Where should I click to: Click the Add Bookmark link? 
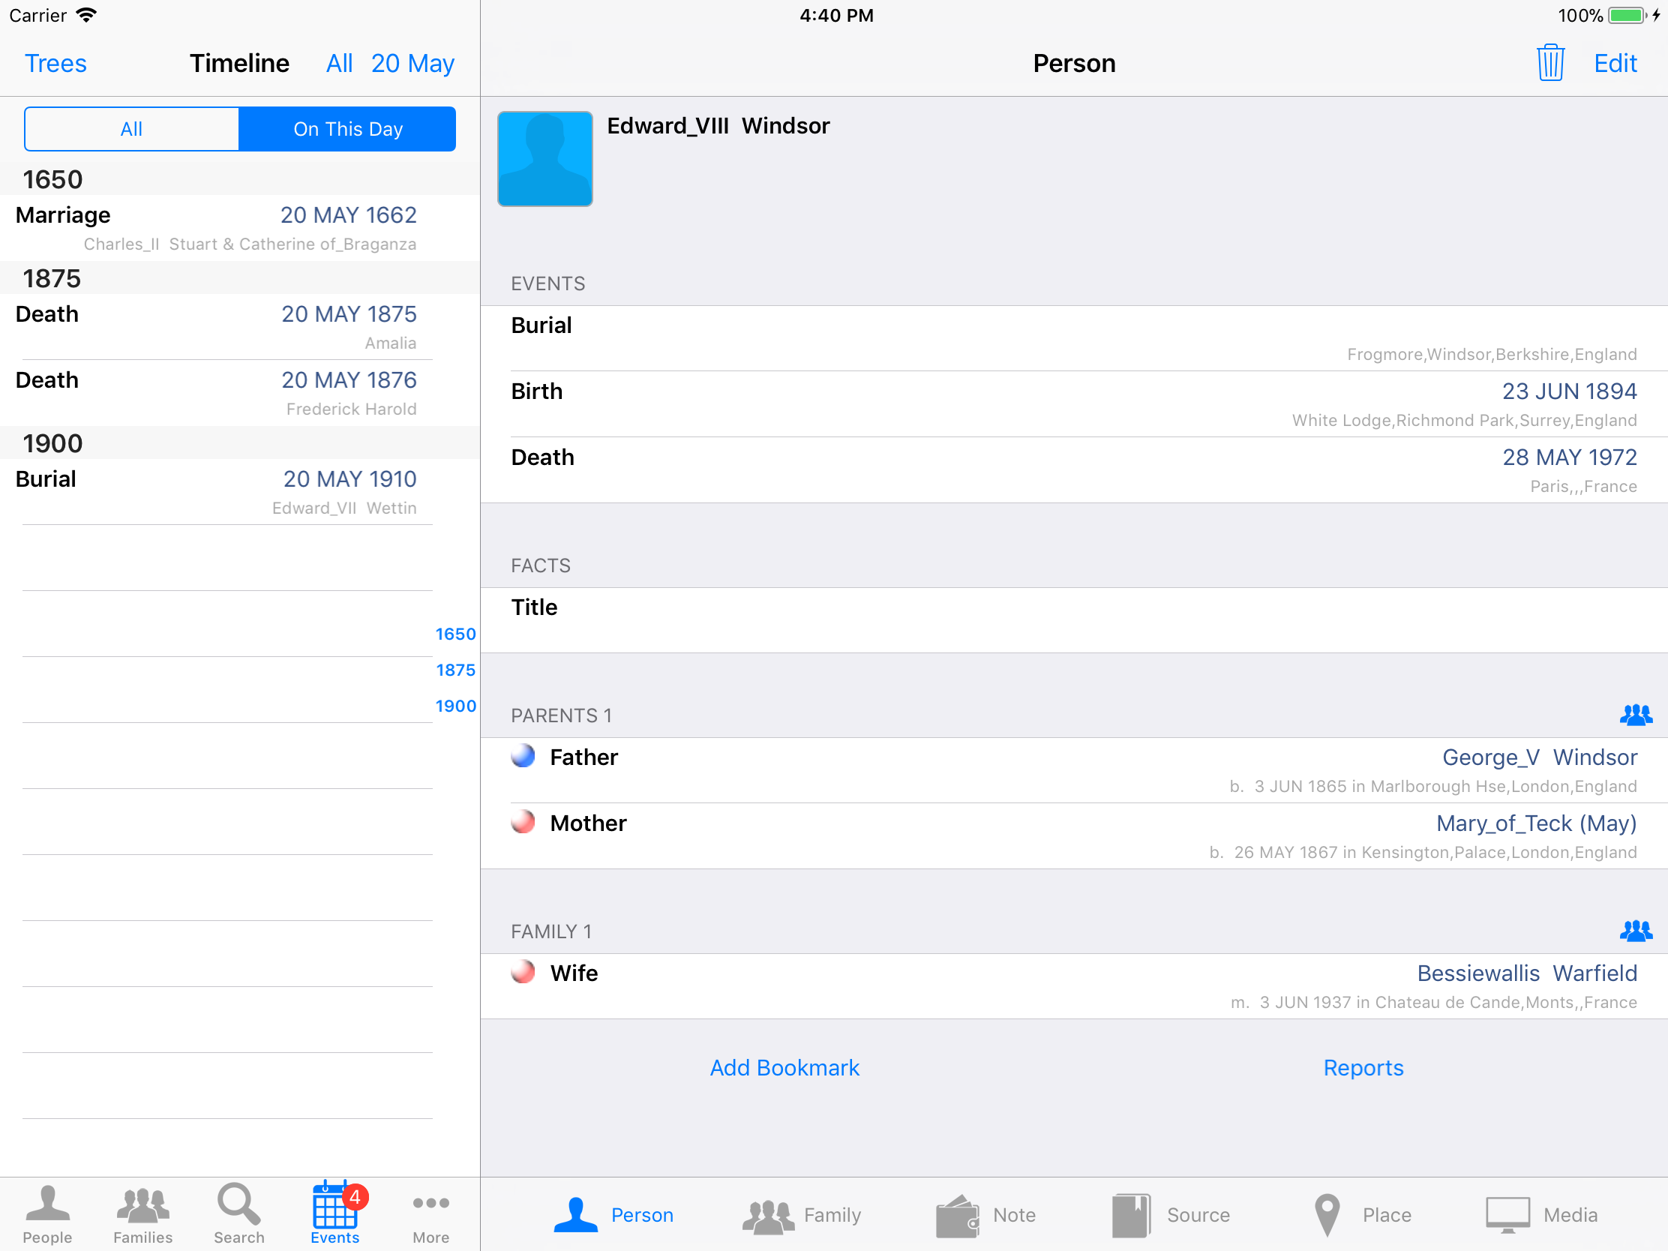[x=784, y=1068]
